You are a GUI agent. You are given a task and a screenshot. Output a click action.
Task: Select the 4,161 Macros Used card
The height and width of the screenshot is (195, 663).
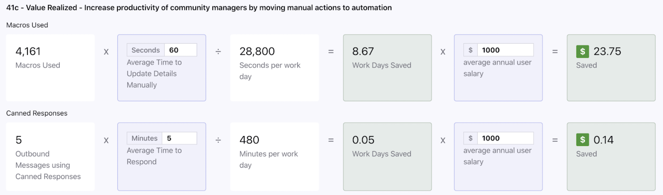point(50,68)
